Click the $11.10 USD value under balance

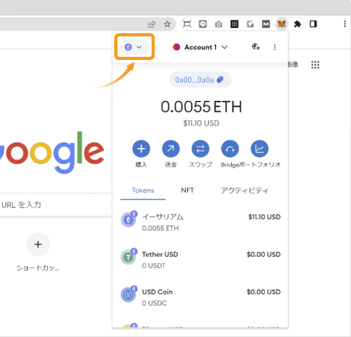[201, 123]
